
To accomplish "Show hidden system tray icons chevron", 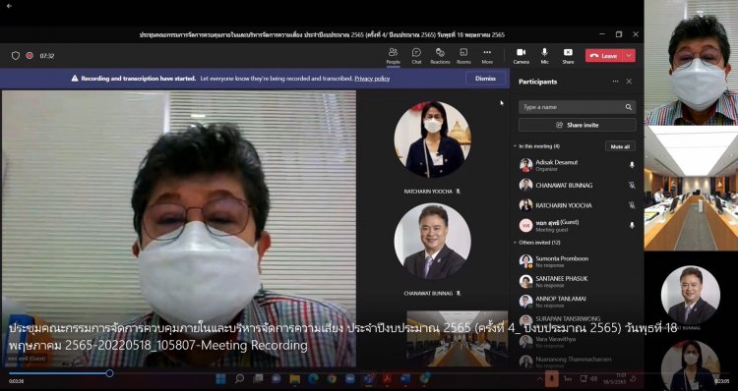I will (540, 379).
